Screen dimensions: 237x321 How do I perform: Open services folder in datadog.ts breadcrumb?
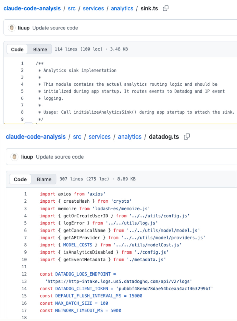click(x=100, y=137)
